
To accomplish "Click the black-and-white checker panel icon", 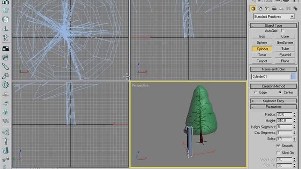I will click(x=5, y=49).
